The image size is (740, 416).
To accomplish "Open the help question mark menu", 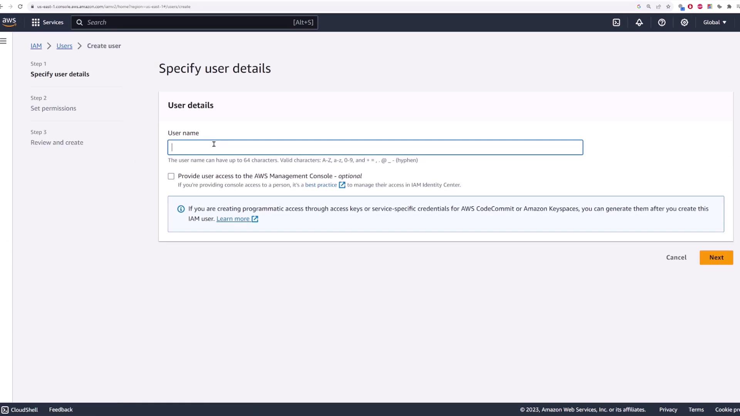I will tap(662, 22).
